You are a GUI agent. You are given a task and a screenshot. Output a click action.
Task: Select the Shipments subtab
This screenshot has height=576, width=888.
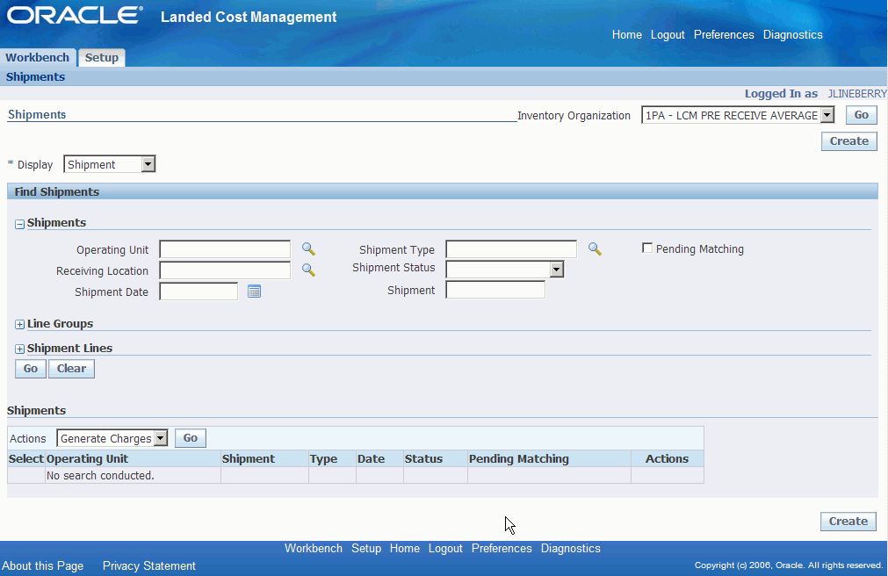tap(35, 76)
